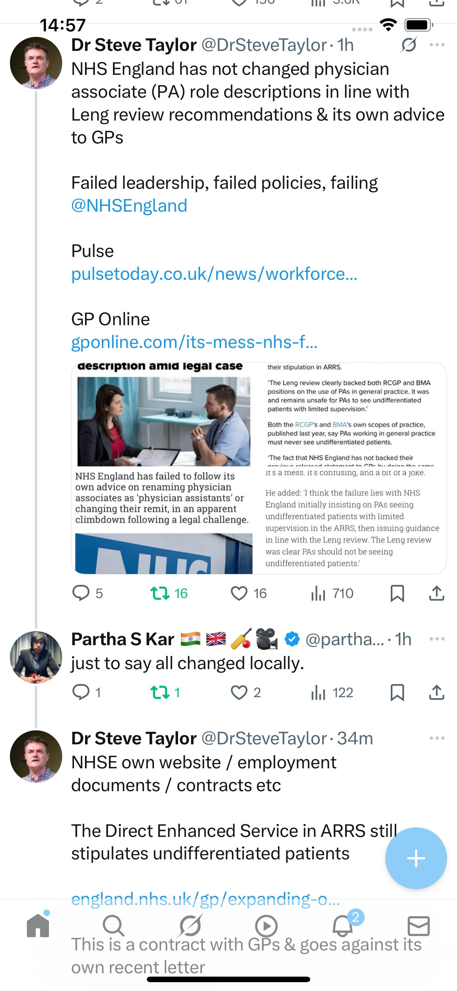Tap the @NHSEngland mention
This screenshot has width=457, height=991.
(x=130, y=205)
